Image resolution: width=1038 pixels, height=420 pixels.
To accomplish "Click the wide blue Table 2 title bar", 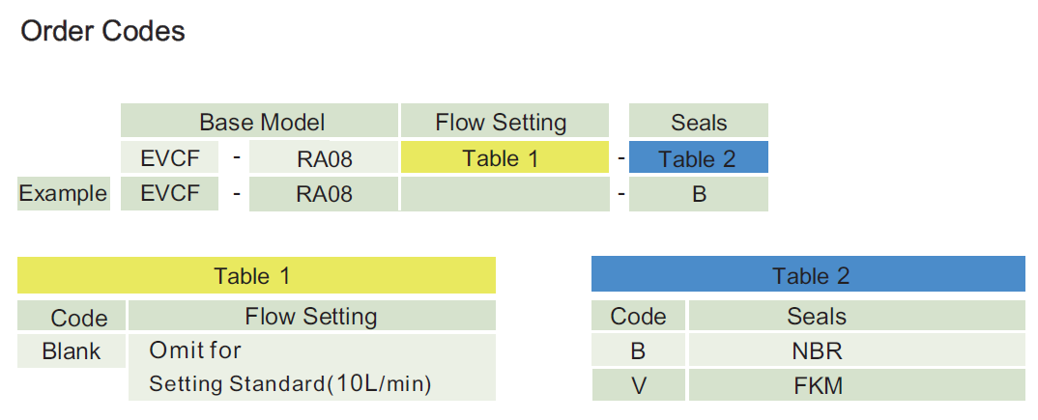I will 809,276.
